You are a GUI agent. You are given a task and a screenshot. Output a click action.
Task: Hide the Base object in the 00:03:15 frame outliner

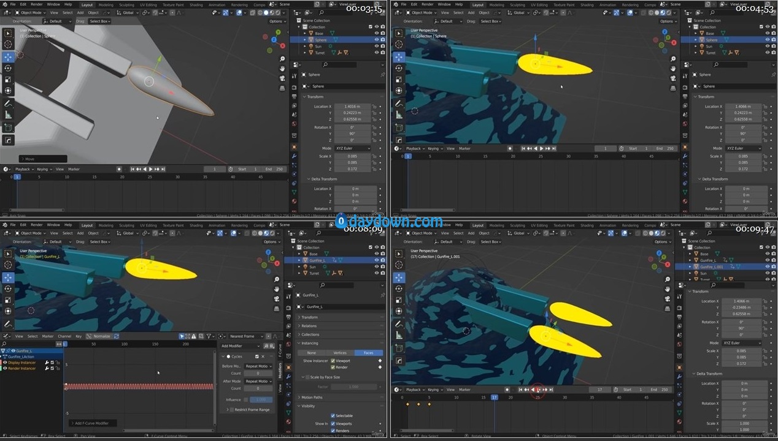[376, 33]
